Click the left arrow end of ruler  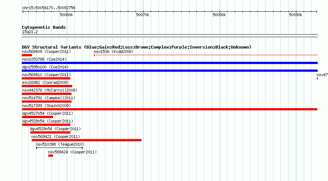pyautogui.click(x=23, y=11)
